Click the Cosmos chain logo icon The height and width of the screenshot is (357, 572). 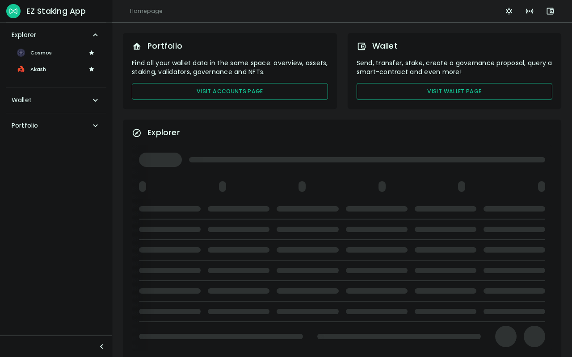coord(21,53)
